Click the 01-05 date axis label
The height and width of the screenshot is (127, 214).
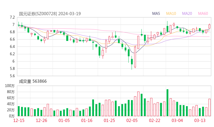point(64,120)
